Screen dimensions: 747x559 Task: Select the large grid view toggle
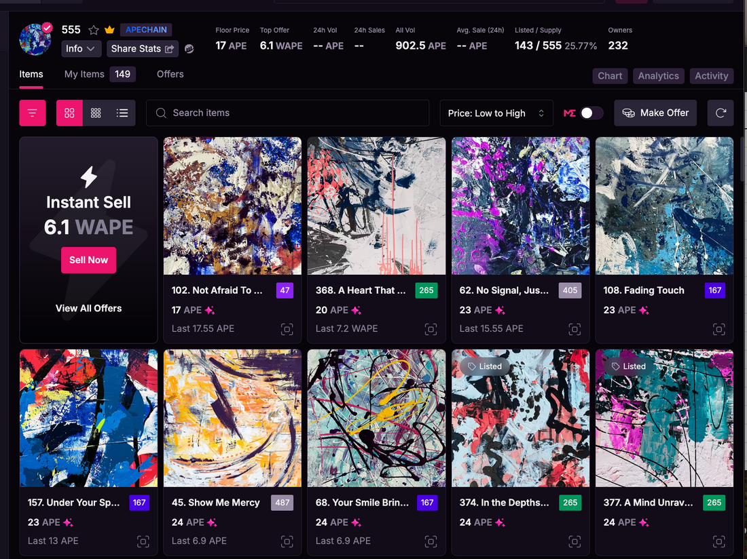pyautogui.click(x=69, y=113)
